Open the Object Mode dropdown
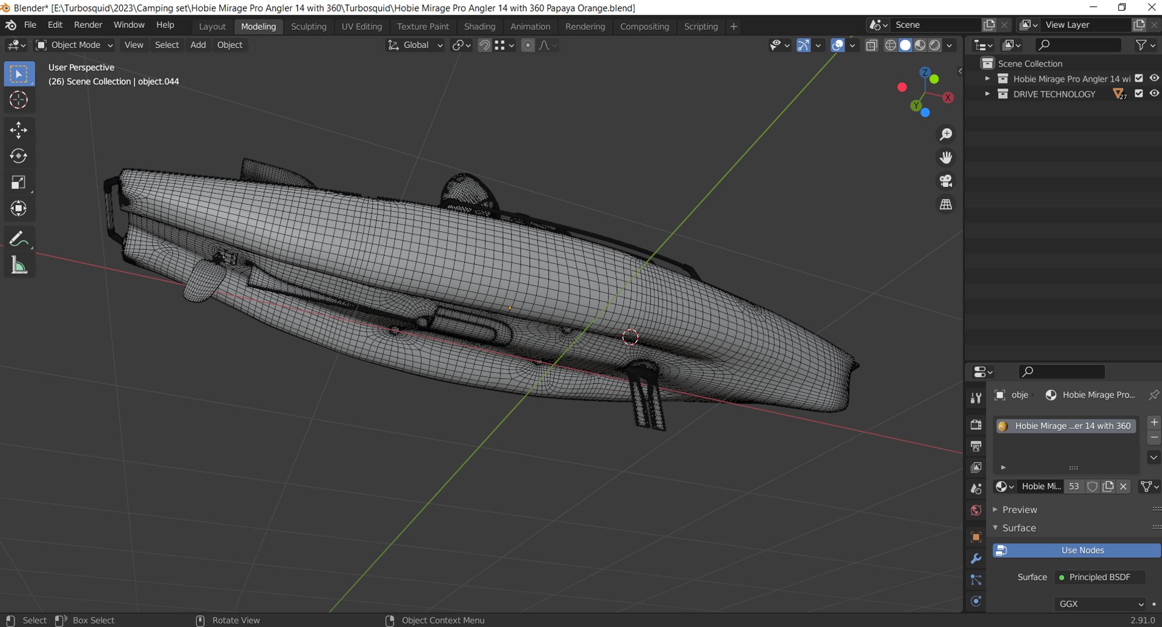Viewport: 1162px width, 627px height. [x=74, y=45]
